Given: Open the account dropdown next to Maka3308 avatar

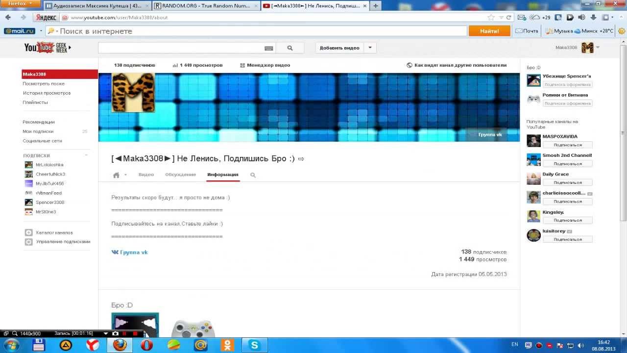Looking at the screenshot, I should pyautogui.click(x=598, y=48).
